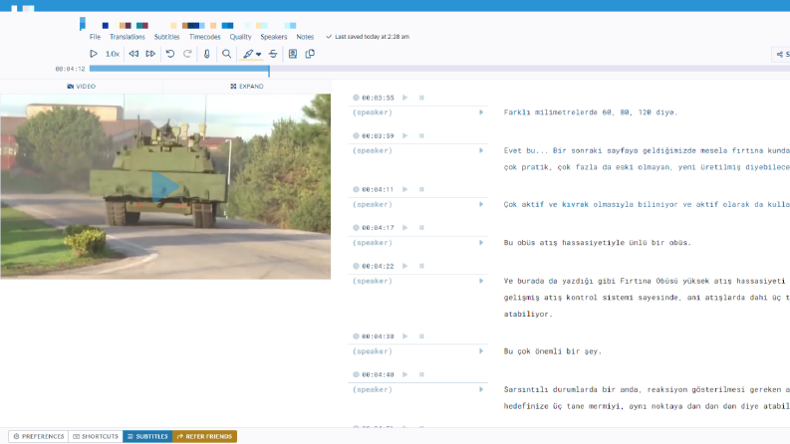This screenshot has width=790, height=444.
Task: Play segment at 00:04:38
Action: [x=404, y=336]
